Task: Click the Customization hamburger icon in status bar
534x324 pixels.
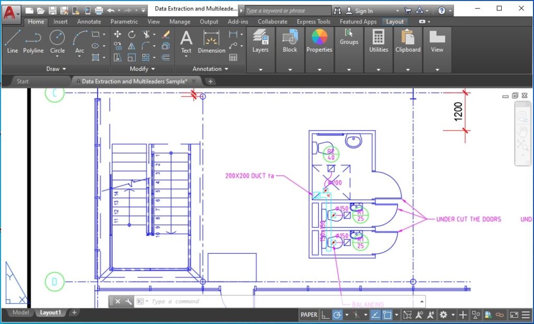Action: [526, 315]
